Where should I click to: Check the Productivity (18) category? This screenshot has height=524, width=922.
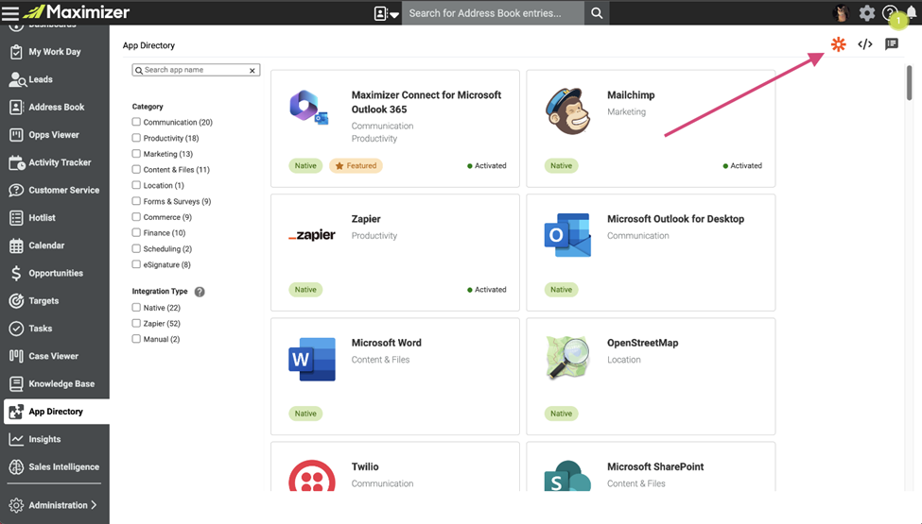pyautogui.click(x=136, y=138)
